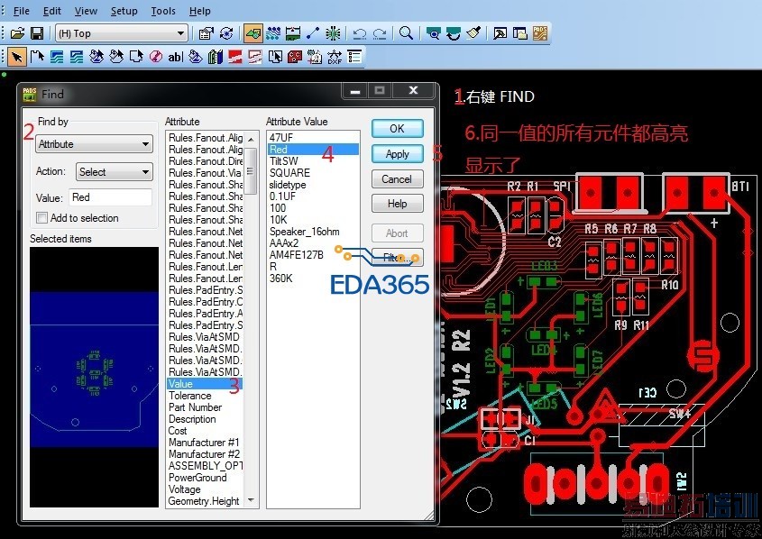Click the Cycle selection icon
The image size is (762, 539).
pyautogui.click(x=226, y=33)
